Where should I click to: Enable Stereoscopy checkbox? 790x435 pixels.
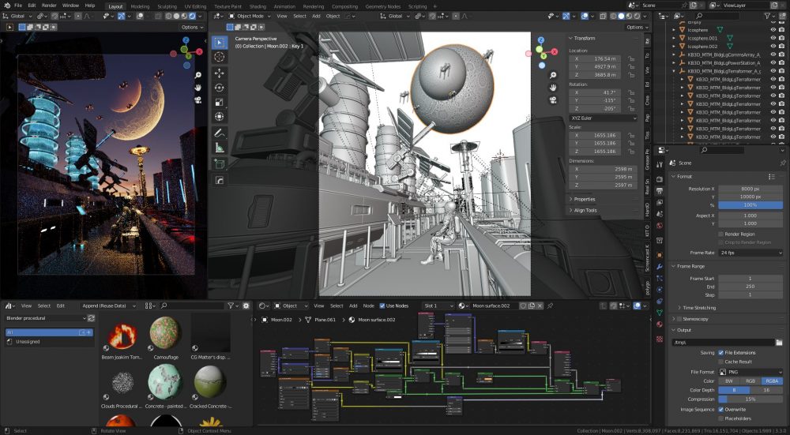(x=679, y=319)
